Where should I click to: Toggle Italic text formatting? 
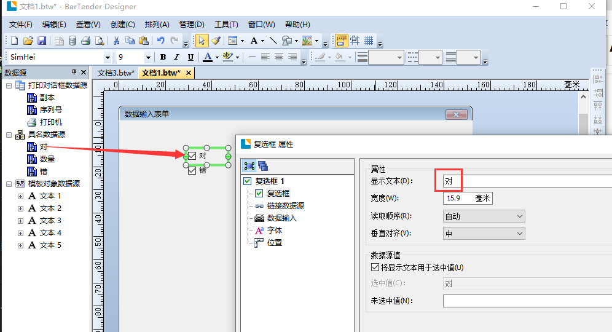(177, 57)
